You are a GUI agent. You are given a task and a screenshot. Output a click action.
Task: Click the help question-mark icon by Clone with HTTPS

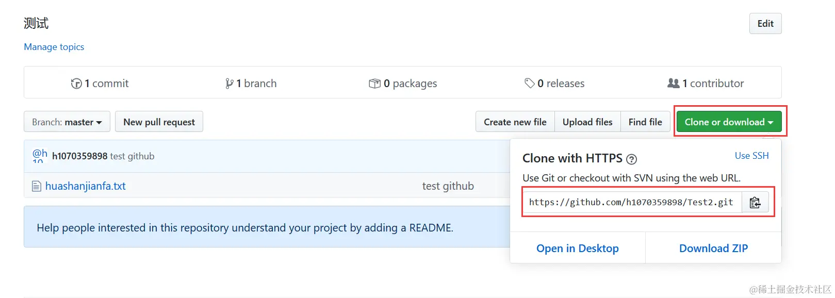(631, 159)
